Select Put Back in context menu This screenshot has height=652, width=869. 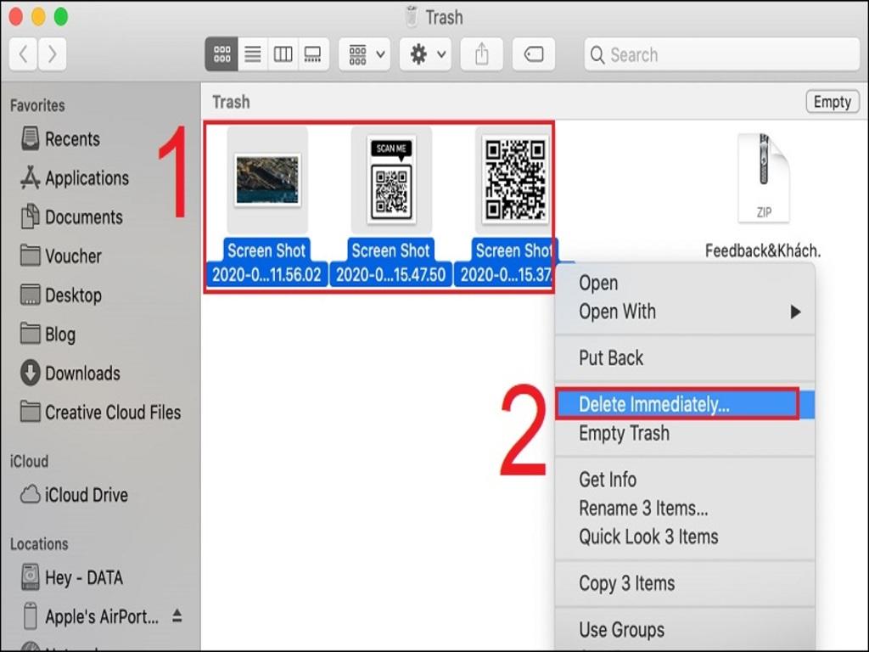(x=611, y=358)
